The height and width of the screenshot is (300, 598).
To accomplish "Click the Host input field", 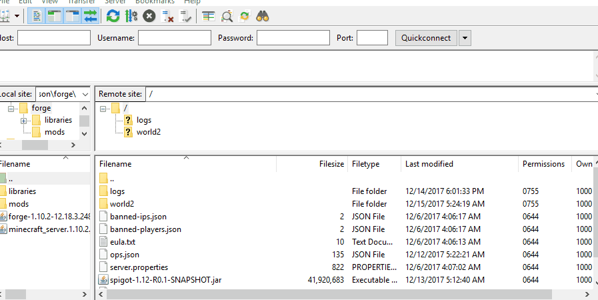I will [x=54, y=38].
